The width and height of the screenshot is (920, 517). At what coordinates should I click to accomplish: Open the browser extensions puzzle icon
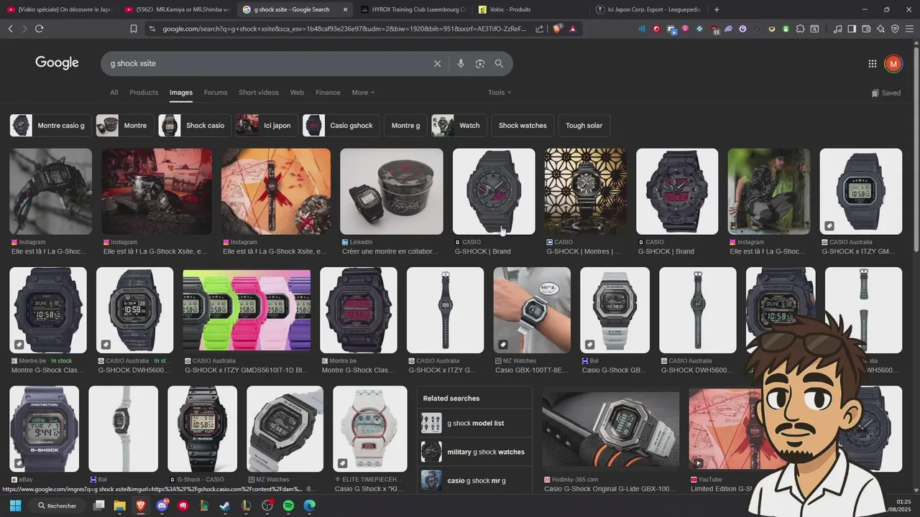[800, 29]
